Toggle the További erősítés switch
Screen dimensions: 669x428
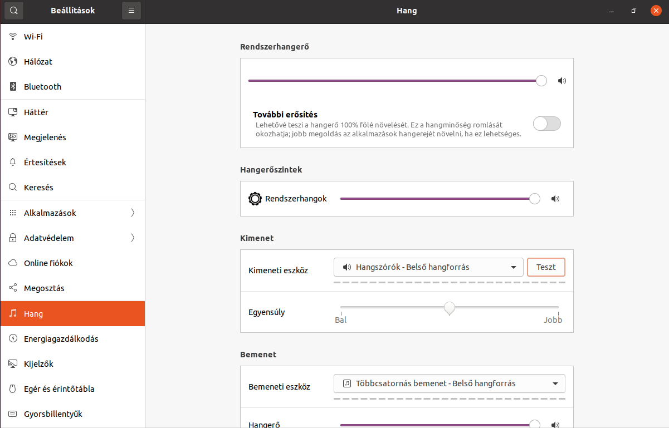546,124
